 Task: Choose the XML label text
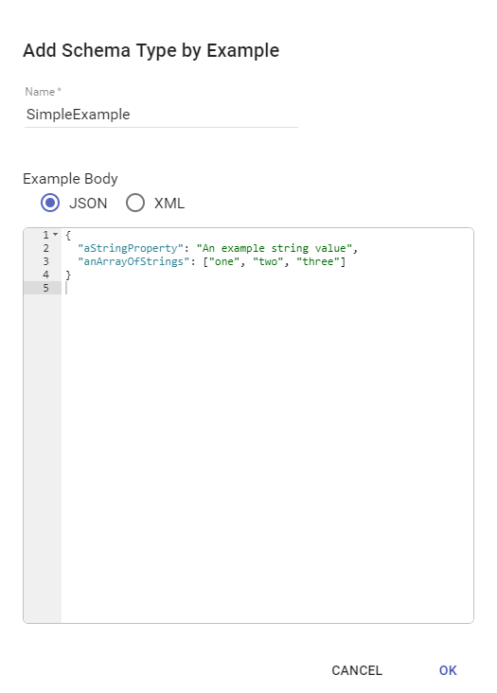(x=169, y=204)
